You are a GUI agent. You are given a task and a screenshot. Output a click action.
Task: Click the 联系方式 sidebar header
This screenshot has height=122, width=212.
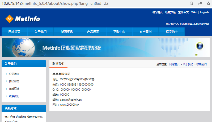pyautogui.click(x=24, y=108)
